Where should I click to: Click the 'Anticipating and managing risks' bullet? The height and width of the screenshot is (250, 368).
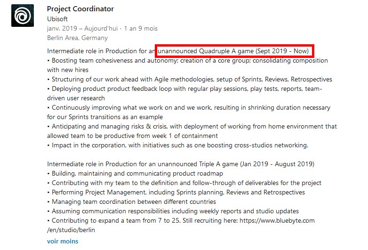pyautogui.click(x=192, y=131)
